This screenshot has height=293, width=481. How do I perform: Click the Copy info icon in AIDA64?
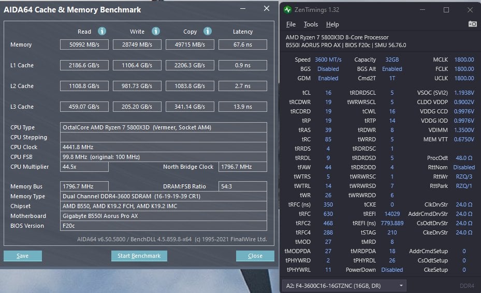[208, 31]
